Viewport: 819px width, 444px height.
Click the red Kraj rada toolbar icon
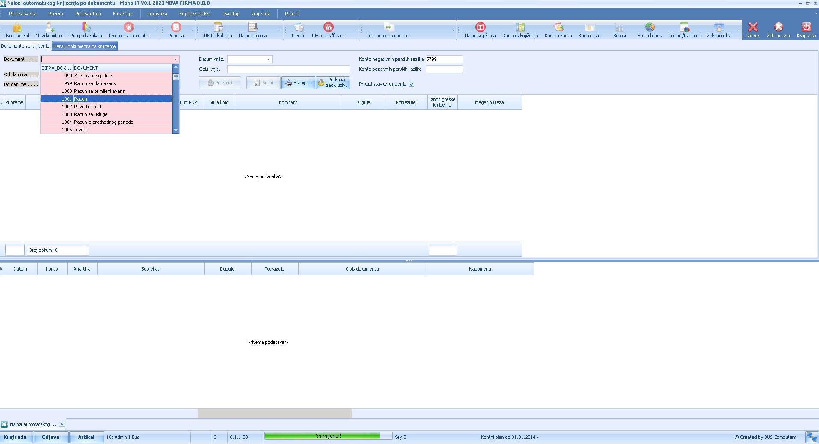pos(806,30)
